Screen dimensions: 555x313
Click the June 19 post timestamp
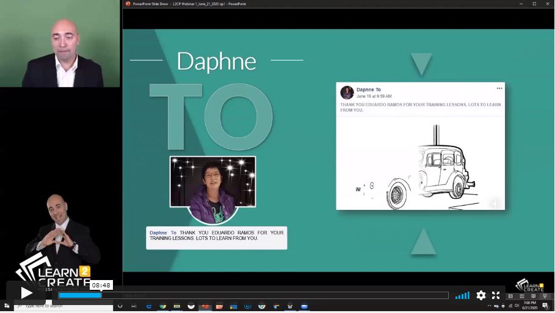(374, 96)
